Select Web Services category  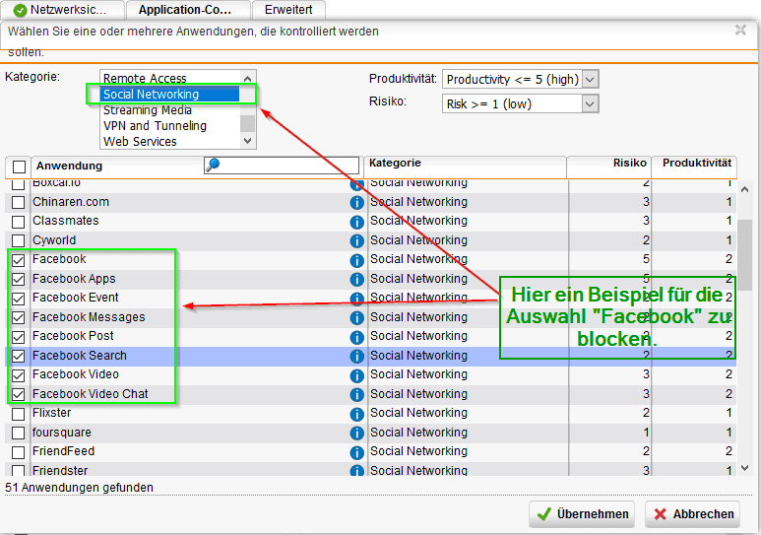[x=140, y=142]
